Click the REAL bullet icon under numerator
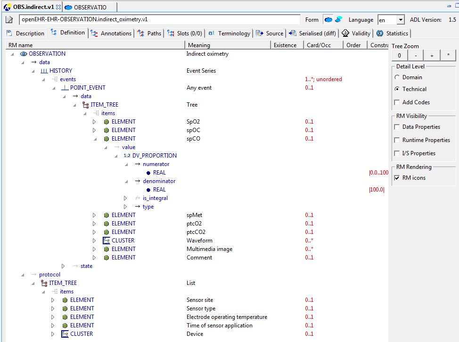Viewport: 459px width, 342px height. [148, 173]
